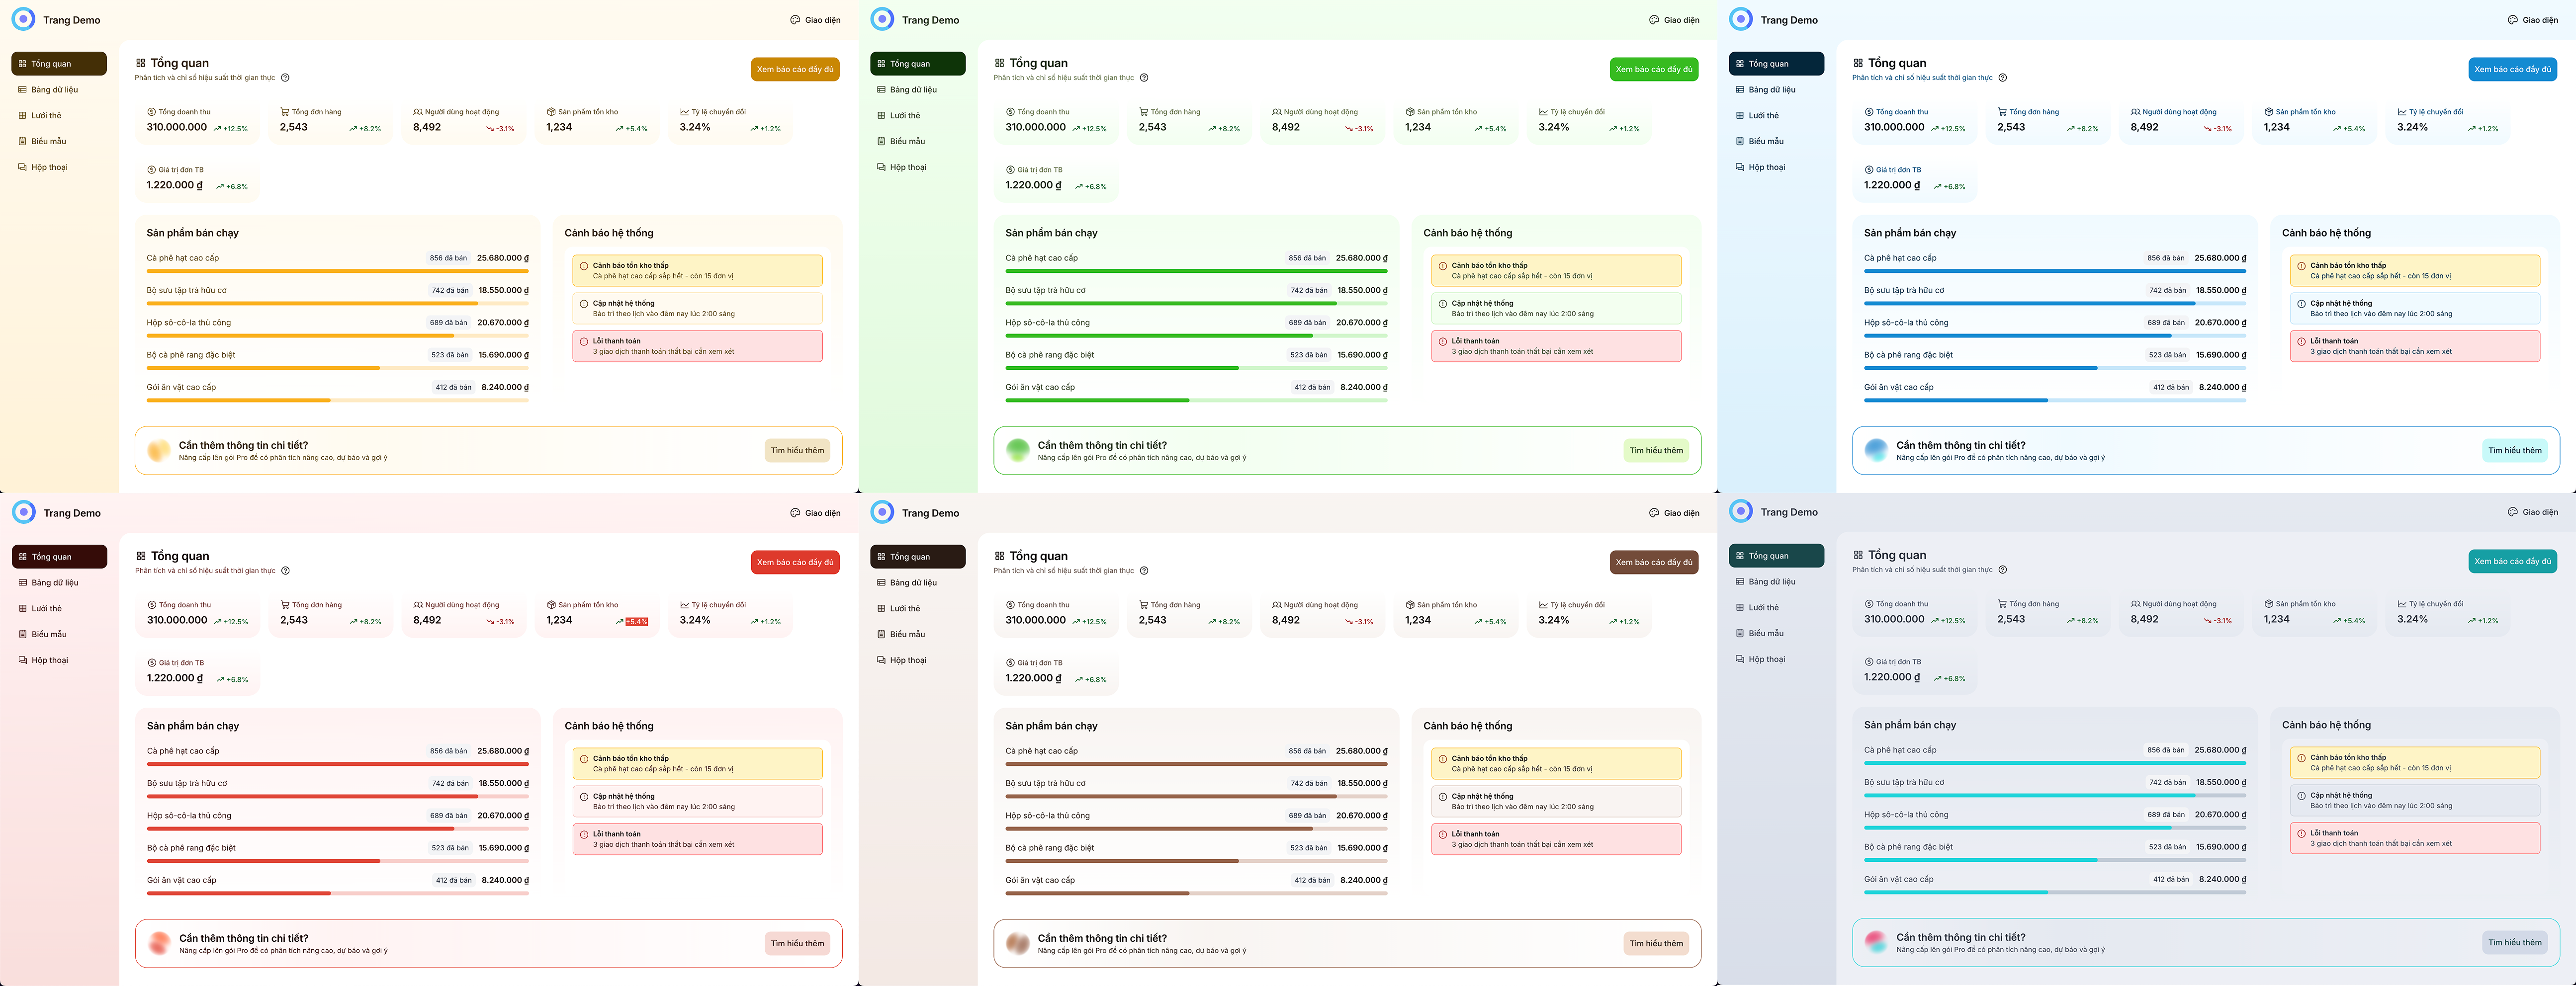
Task: Click the Trang Demo logo in blue-themed dashboard
Action: (1741, 19)
